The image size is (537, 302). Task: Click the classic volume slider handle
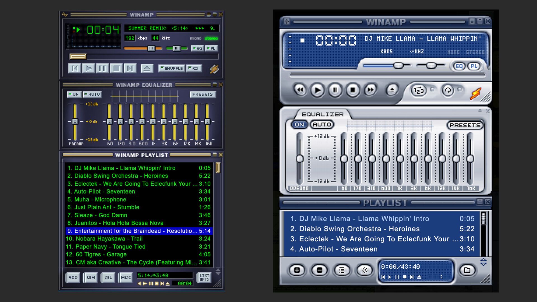coord(151,48)
